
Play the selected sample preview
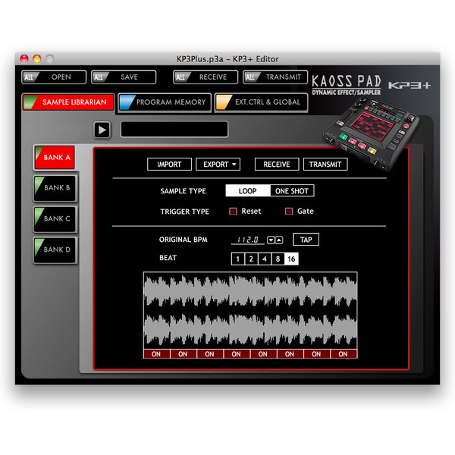click(x=102, y=130)
